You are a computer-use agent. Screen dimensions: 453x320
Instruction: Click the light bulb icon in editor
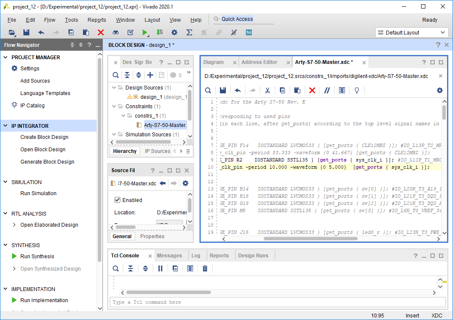click(357, 91)
